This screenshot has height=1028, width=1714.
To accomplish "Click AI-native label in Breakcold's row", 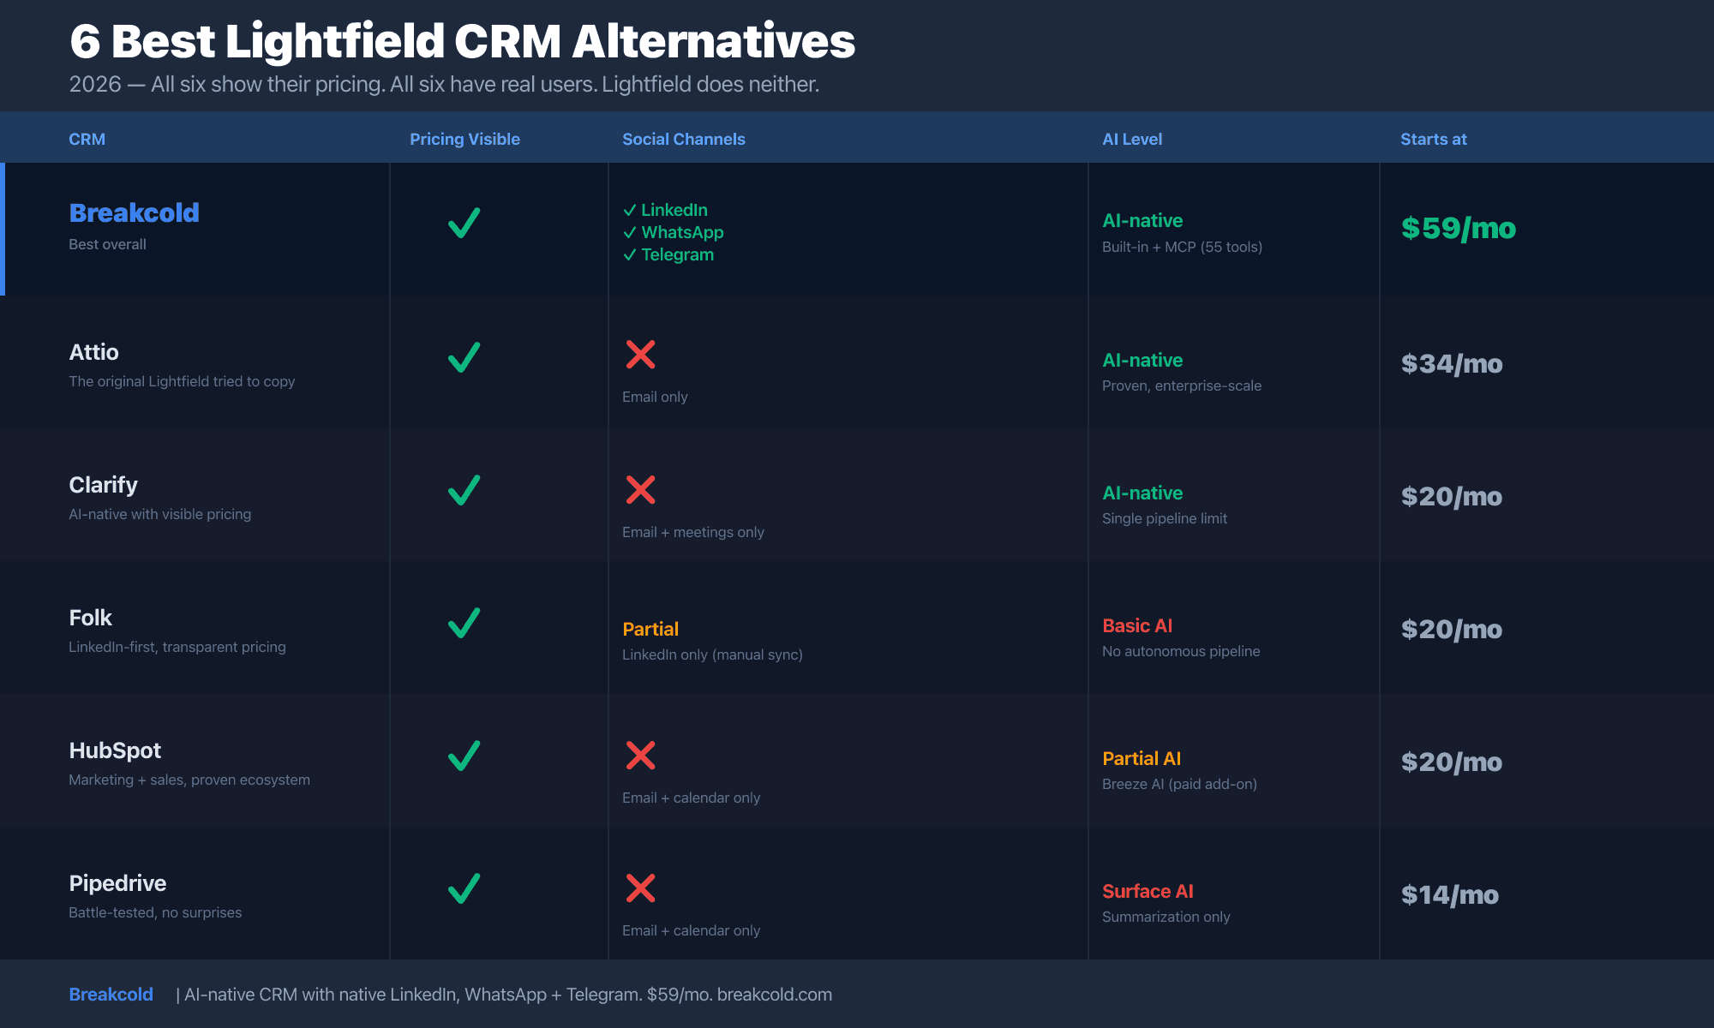I will pyautogui.click(x=1142, y=220).
